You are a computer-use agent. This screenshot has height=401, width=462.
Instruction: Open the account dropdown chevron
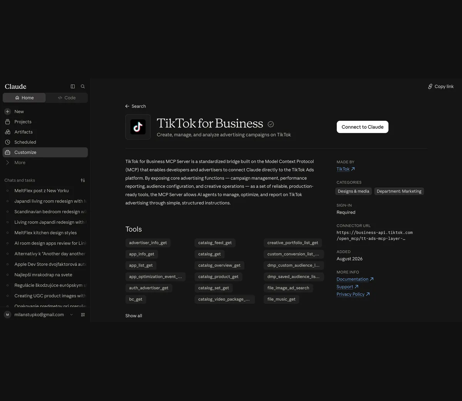pyautogui.click(x=71, y=314)
